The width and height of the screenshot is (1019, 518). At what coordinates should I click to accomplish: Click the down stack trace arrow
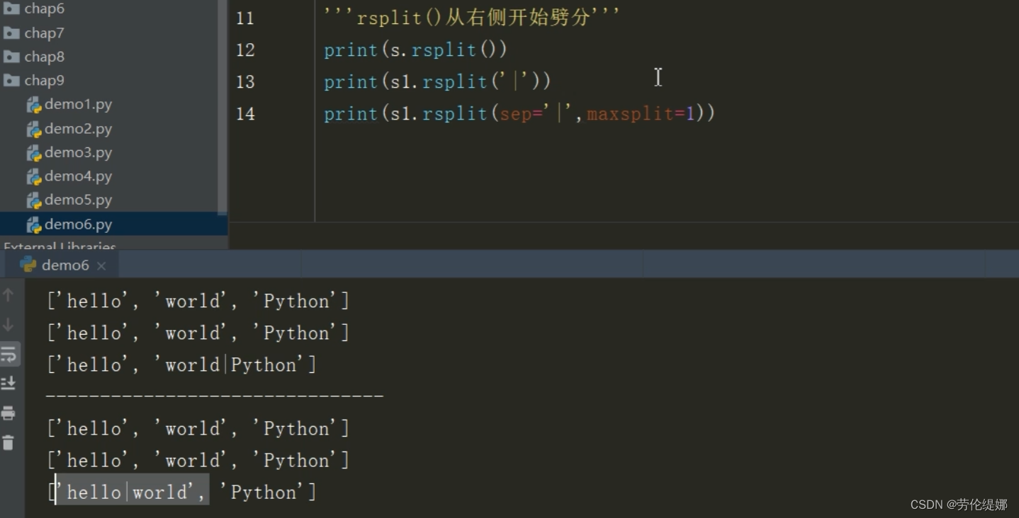click(9, 325)
